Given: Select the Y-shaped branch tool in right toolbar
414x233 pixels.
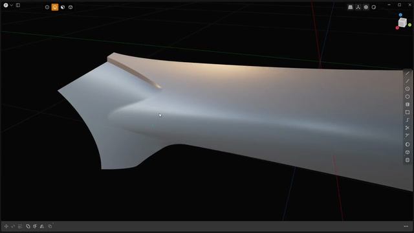Looking at the screenshot, I should coord(408,135).
